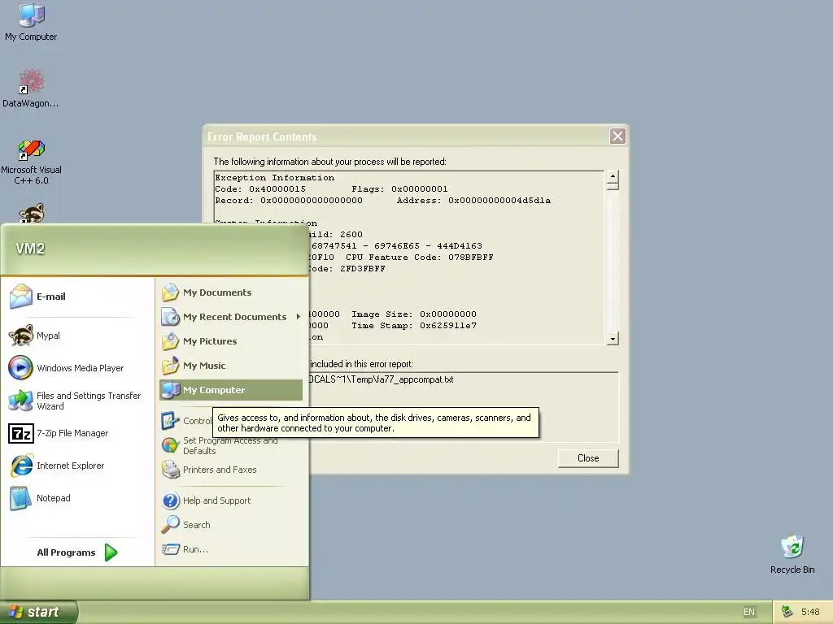Open Notepad from Start menu
The height and width of the screenshot is (624, 833).
tap(40, 498)
